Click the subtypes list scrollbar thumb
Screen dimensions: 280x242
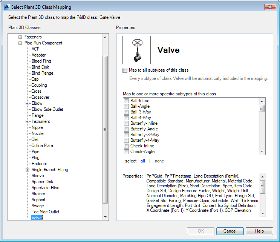click(262, 108)
